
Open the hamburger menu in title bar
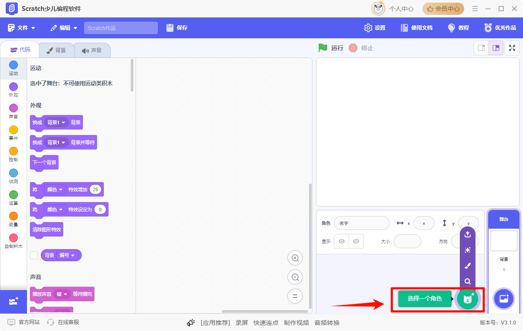[x=475, y=9]
